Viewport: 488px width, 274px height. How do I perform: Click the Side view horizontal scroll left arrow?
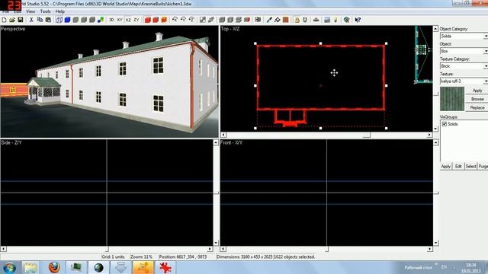click(x=3, y=249)
